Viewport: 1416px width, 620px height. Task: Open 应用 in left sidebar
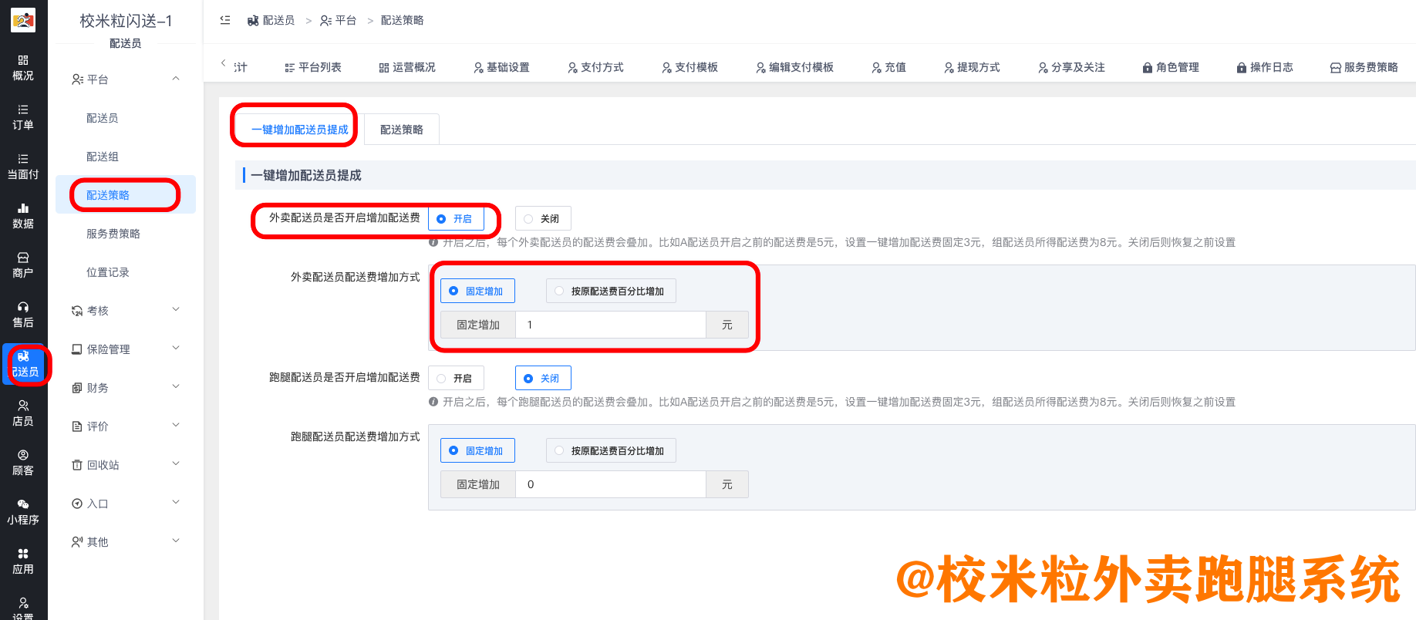pos(23,561)
